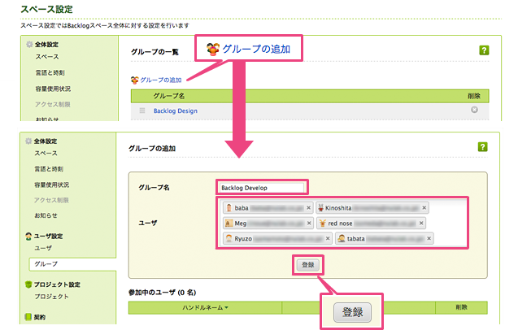505x330 pixels.
Task: Click the tabata user chip name
Action: pyautogui.click(x=356, y=239)
